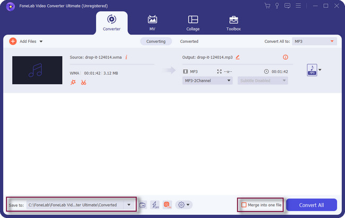The width and height of the screenshot is (345, 218).
Task: Click the Convert All button
Action: pyautogui.click(x=312, y=205)
